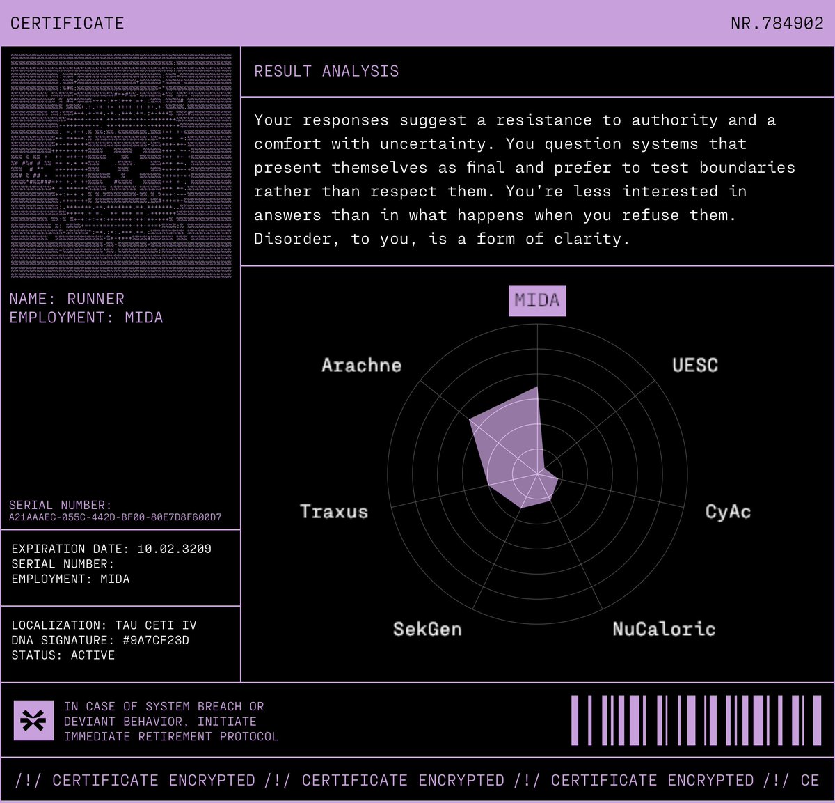Screen dimensions: 835x803
Task: Click the purple asterisk warning icon
Action: point(33,720)
